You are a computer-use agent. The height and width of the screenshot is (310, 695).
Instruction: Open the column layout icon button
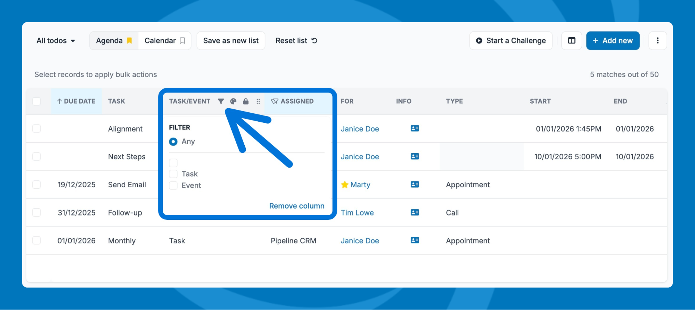[572, 41]
